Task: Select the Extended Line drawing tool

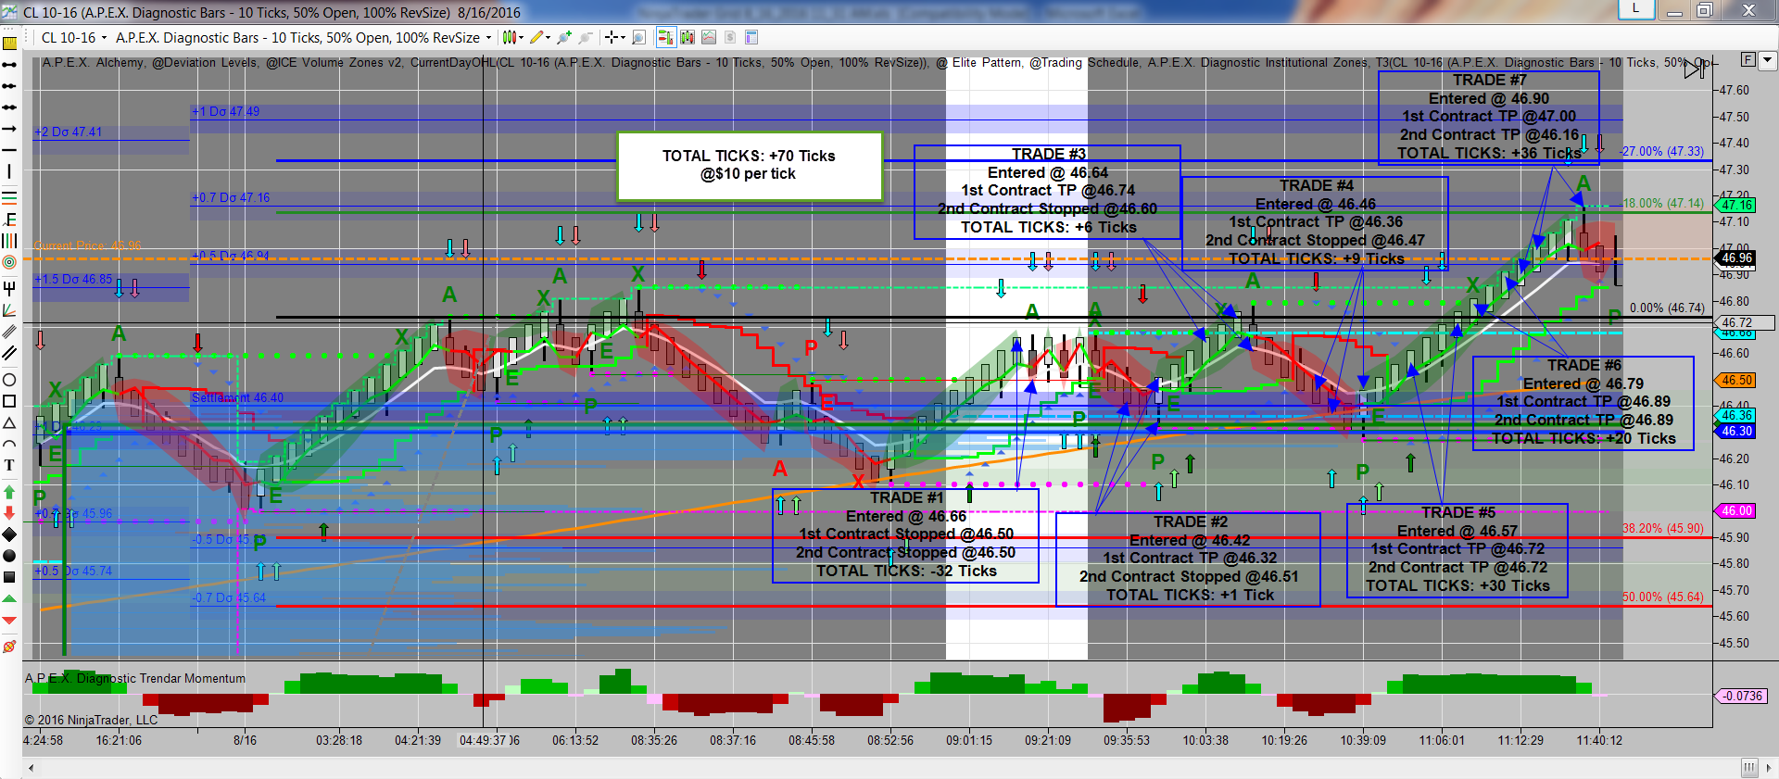Action: pos(9,107)
